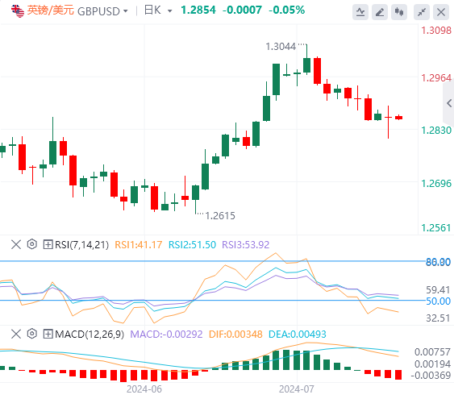The height and width of the screenshot is (399, 454).
Task: Click the RSI3:53.92 value
Action: pos(245,245)
